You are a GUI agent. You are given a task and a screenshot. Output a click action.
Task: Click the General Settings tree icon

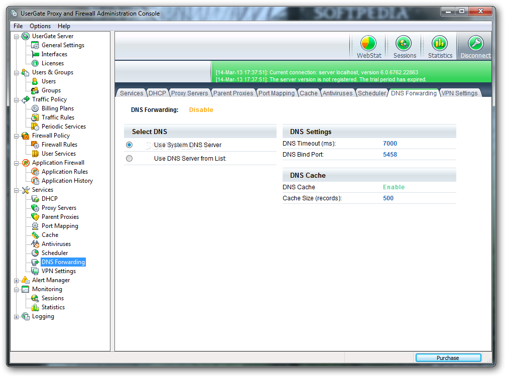point(35,45)
